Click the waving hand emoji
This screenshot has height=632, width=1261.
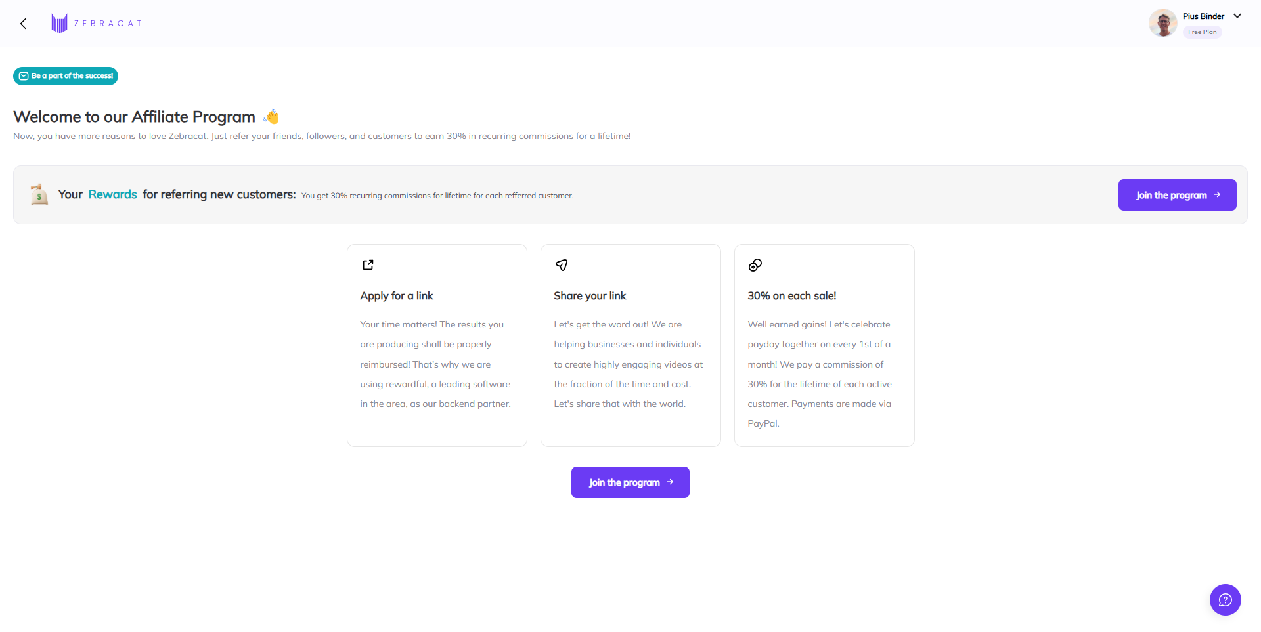(x=271, y=117)
